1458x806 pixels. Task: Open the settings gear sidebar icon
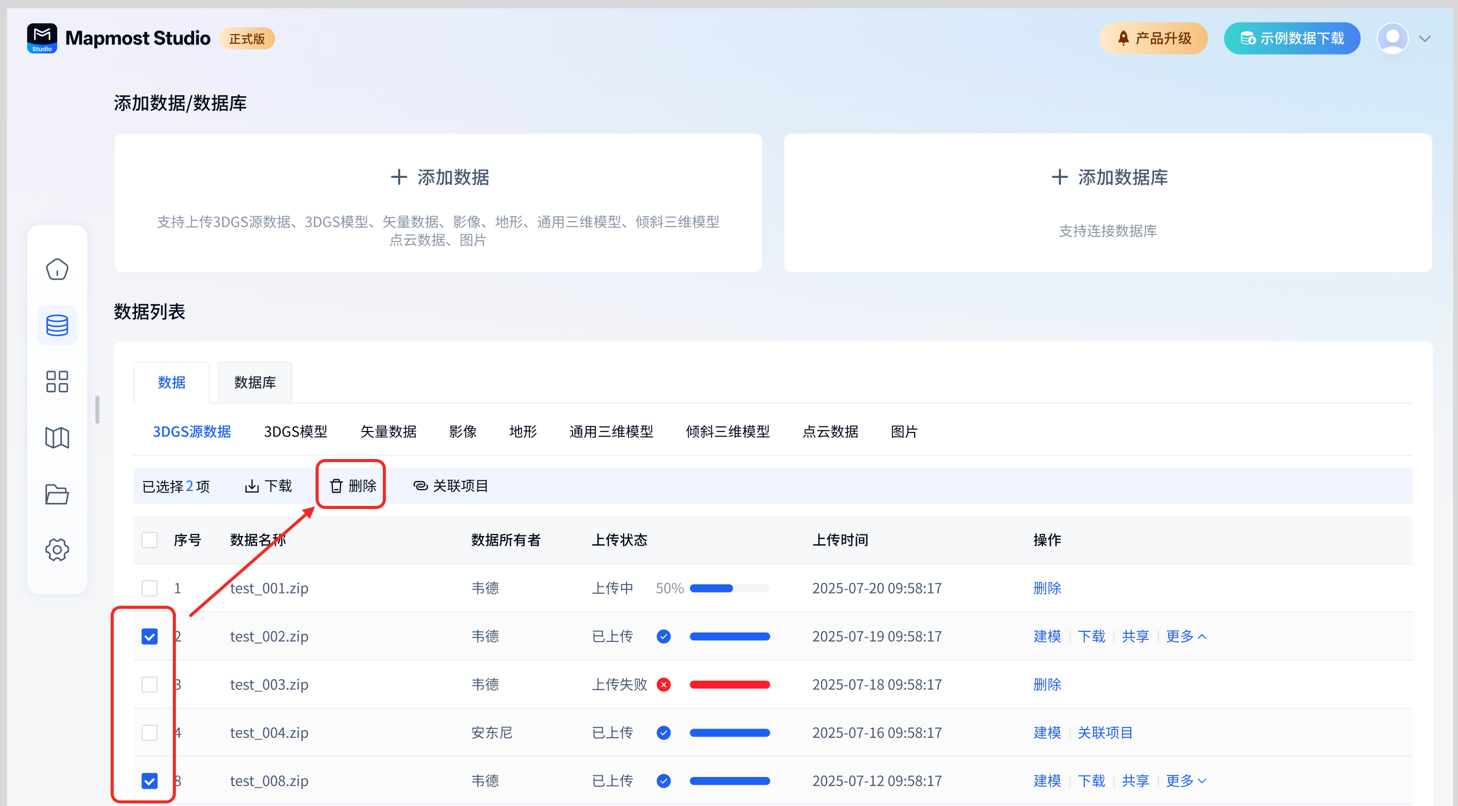coord(57,550)
